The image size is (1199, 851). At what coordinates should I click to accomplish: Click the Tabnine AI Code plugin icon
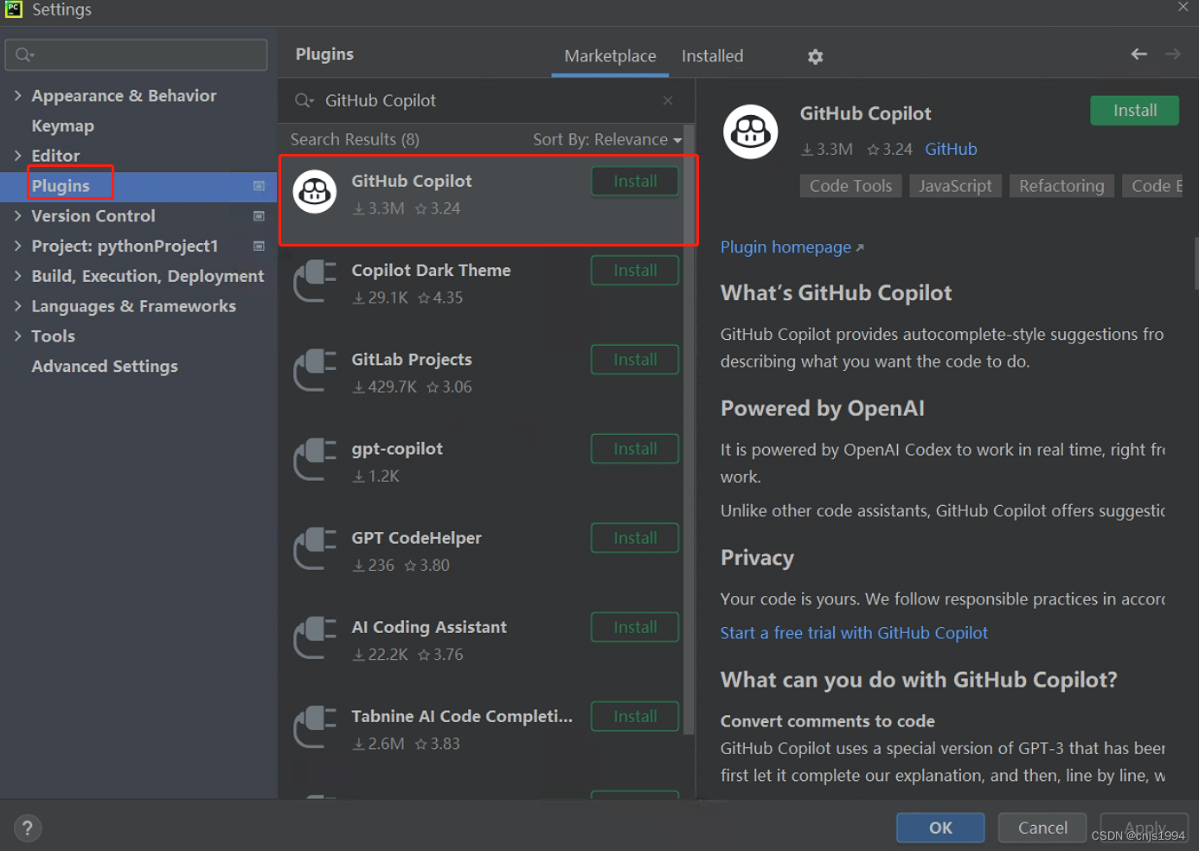pyautogui.click(x=315, y=726)
